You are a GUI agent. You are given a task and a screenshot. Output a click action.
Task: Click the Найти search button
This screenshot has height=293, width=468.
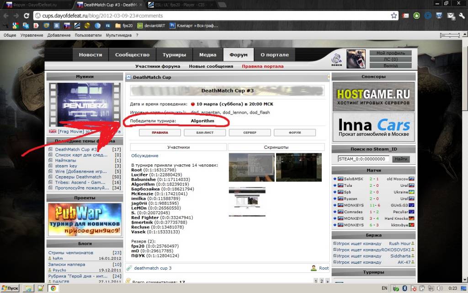coord(401,159)
